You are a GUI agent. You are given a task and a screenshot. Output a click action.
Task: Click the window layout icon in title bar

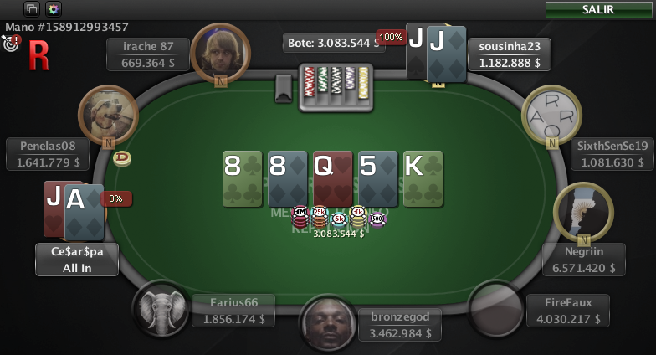pyautogui.click(x=32, y=8)
